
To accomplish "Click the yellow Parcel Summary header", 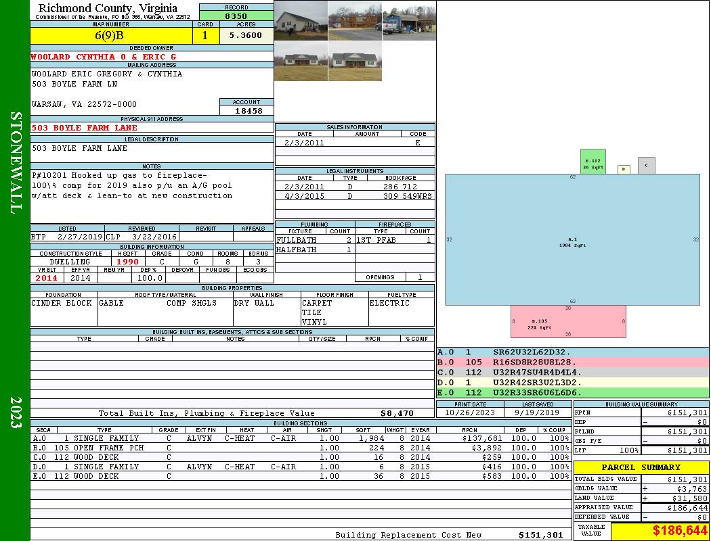I will (641, 467).
